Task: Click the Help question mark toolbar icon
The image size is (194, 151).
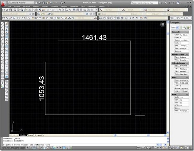Action: coord(96,10)
